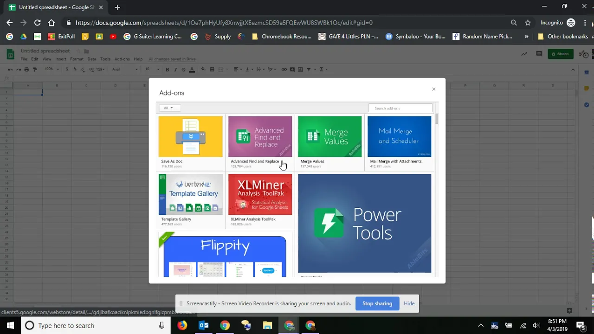The height and width of the screenshot is (334, 594).
Task: Close the Add-ons dialog
Action: click(x=434, y=89)
